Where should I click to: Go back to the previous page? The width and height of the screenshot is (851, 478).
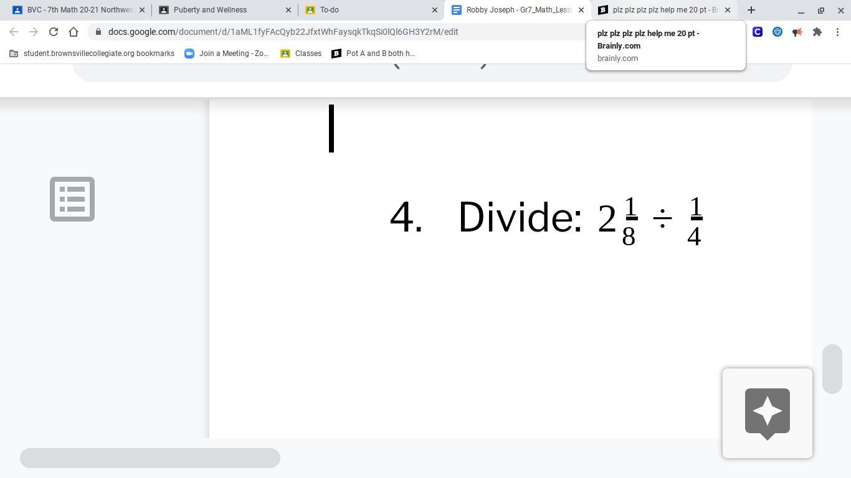tap(14, 32)
